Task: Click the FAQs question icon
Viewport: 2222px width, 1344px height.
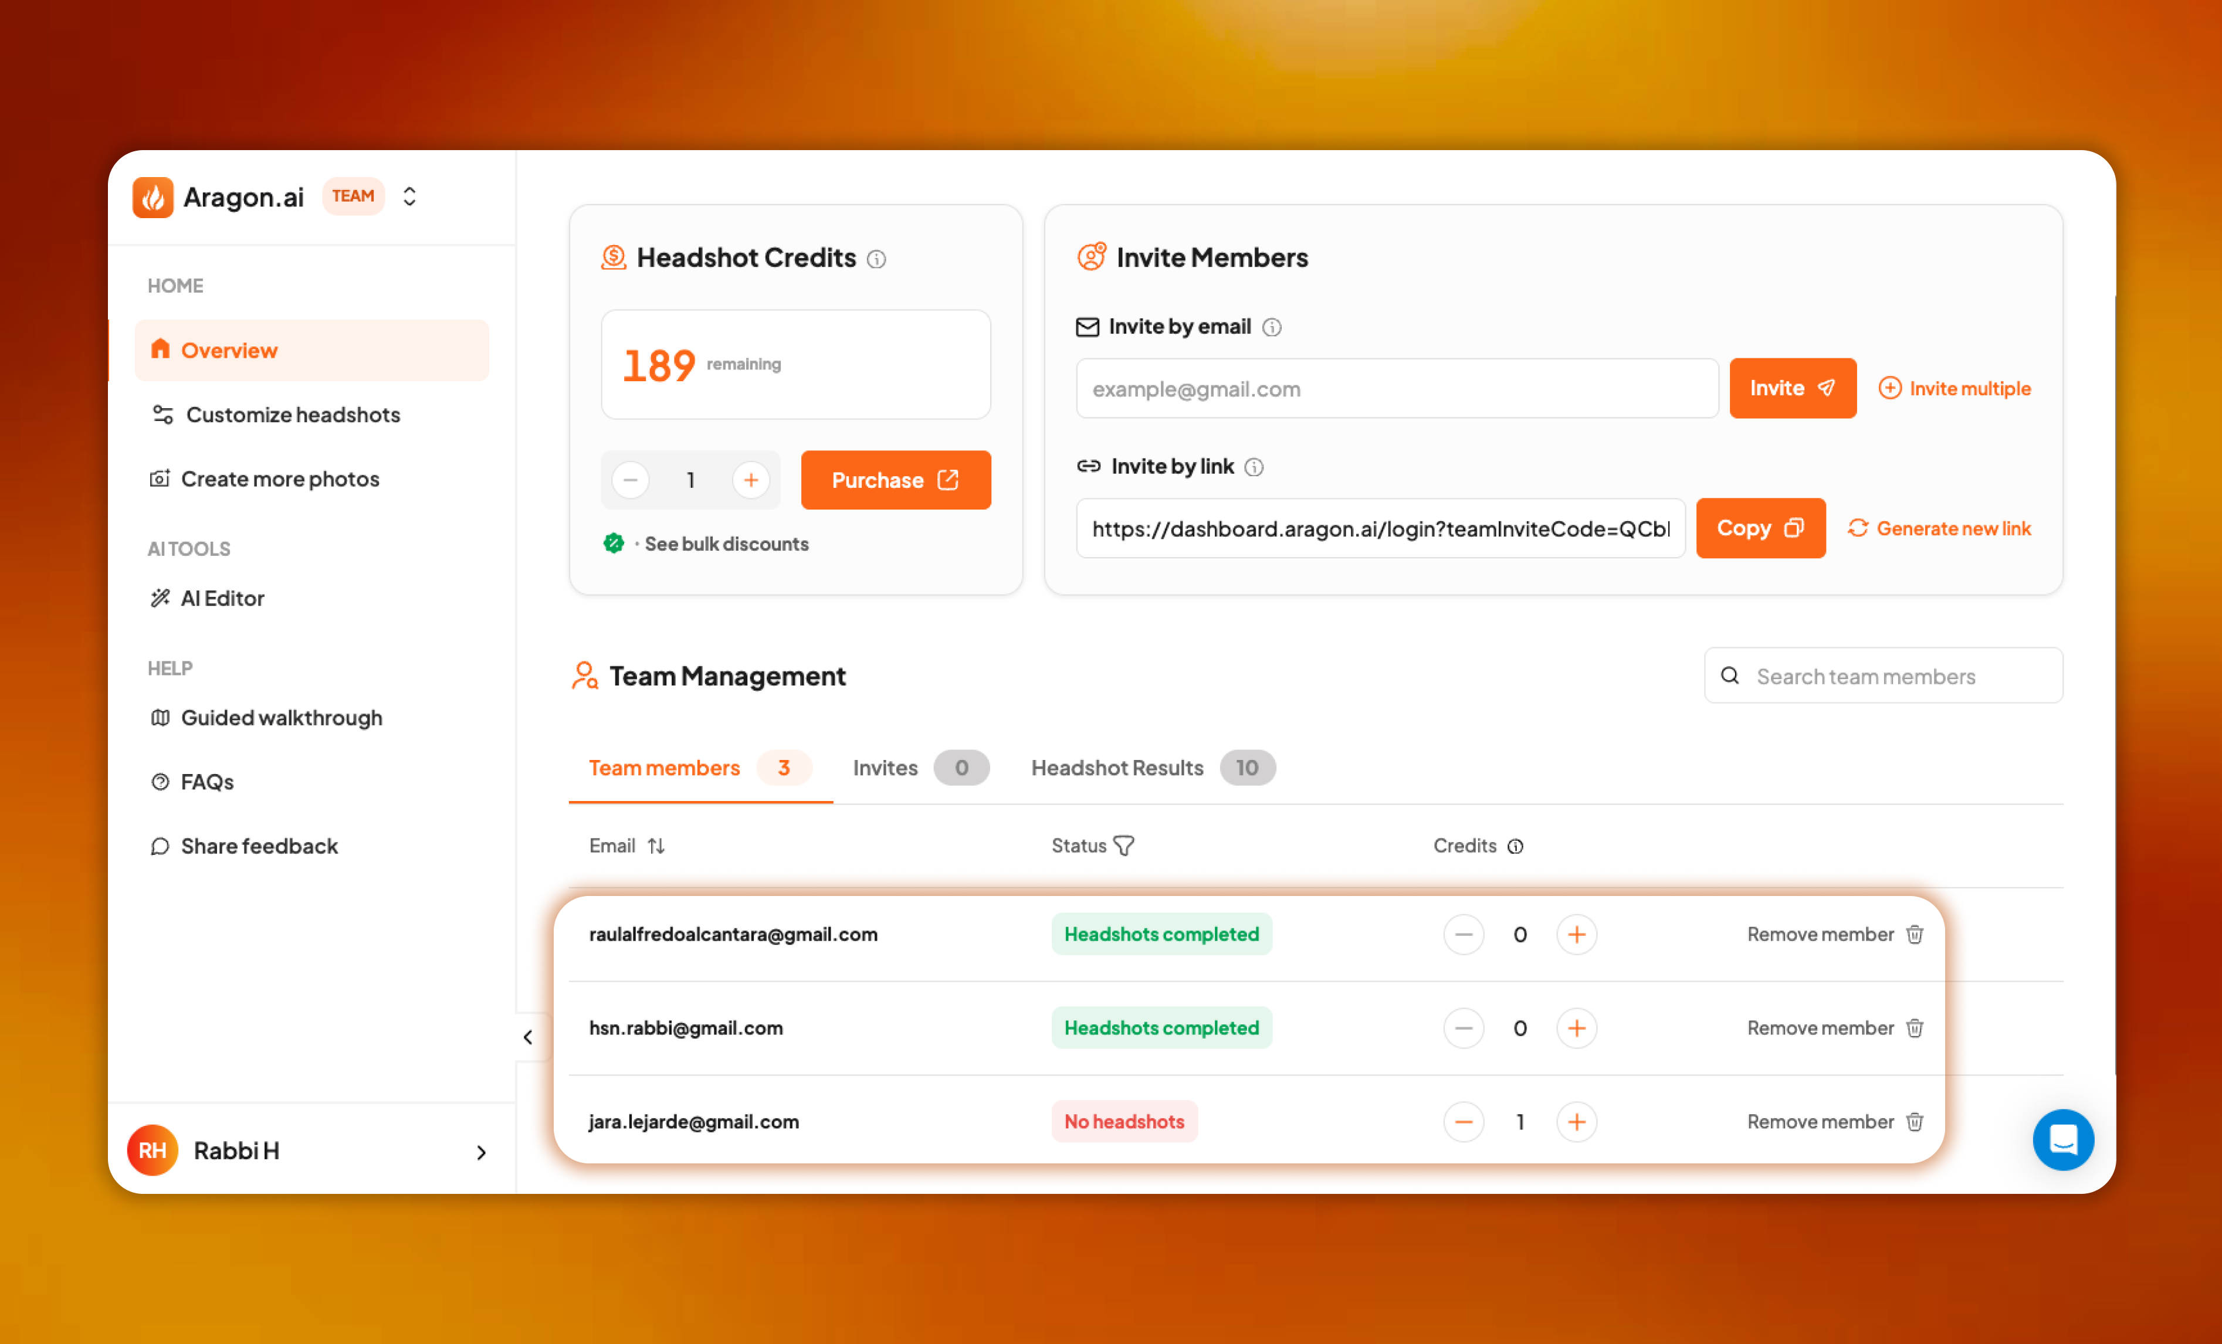Action: coord(160,782)
